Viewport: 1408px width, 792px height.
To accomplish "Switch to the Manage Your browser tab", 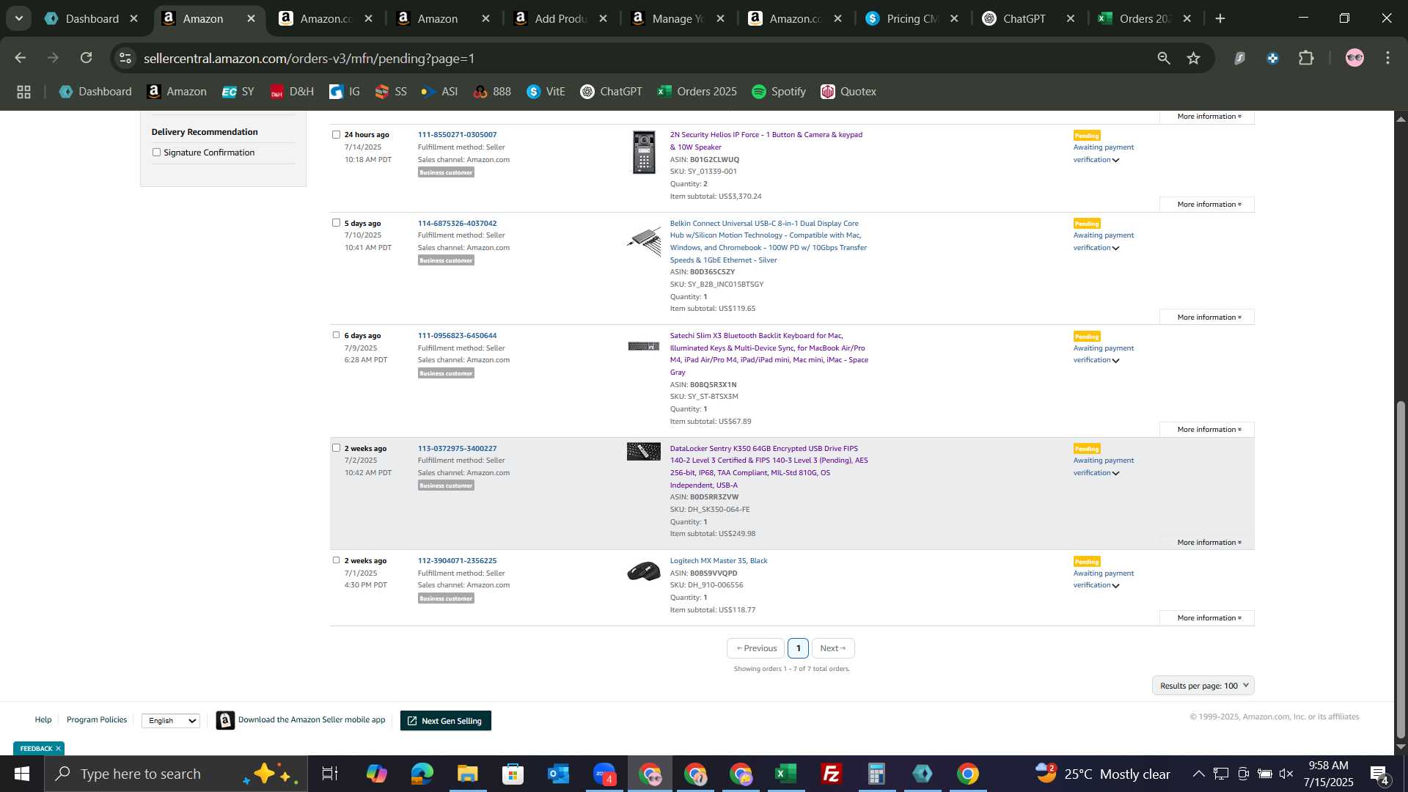I will point(678,18).
